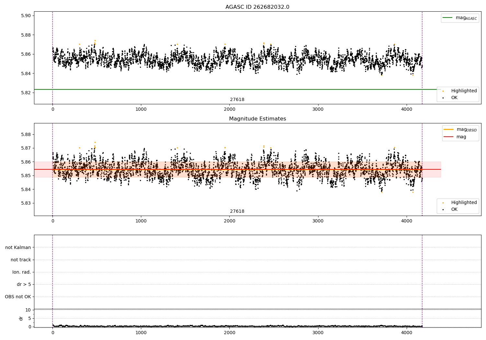Screen dimensions: 486x340
Task: Click the 27618 label in AGASC ID plot
Action: (x=237, y=100)
